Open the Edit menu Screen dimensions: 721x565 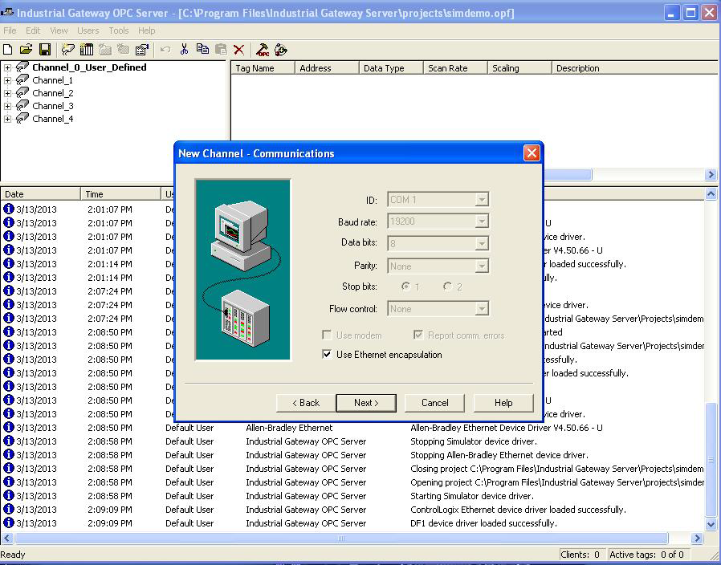(33, 30)
